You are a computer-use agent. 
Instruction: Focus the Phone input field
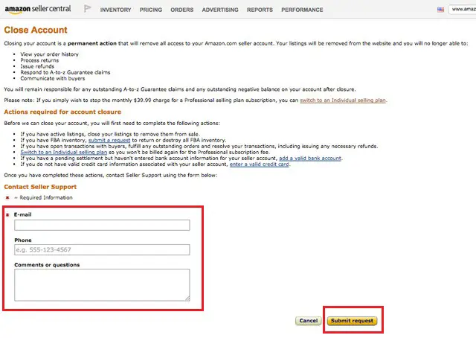click(x=102, y=250)
